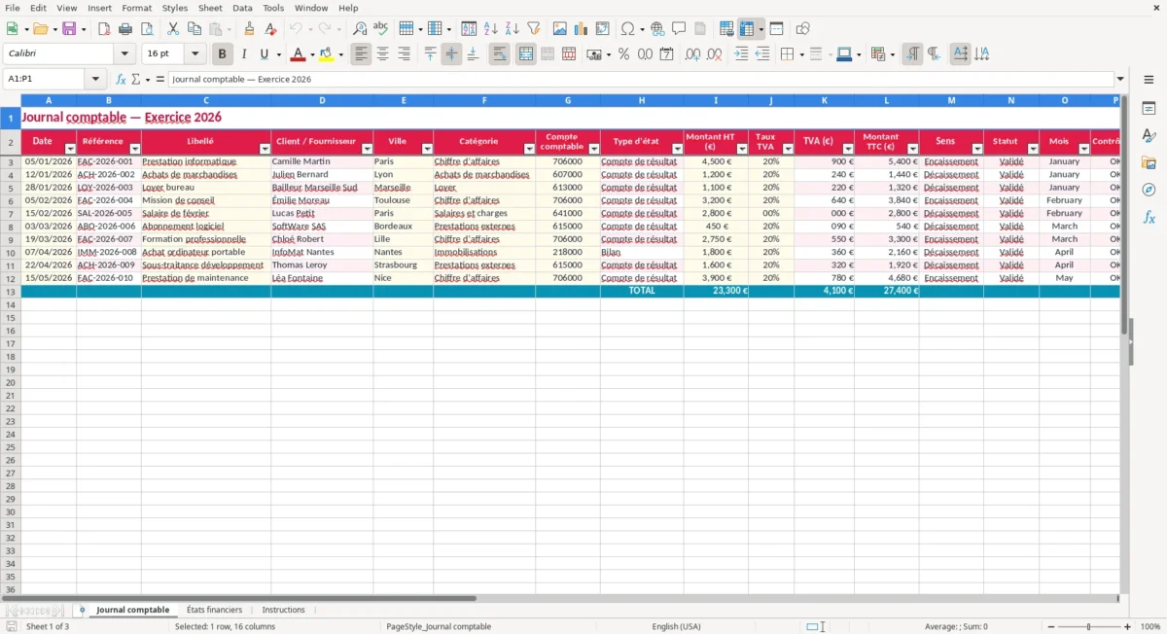Open the Date column filter dropdown
The image size is (1167, 634).
click(x=70, y=149)
